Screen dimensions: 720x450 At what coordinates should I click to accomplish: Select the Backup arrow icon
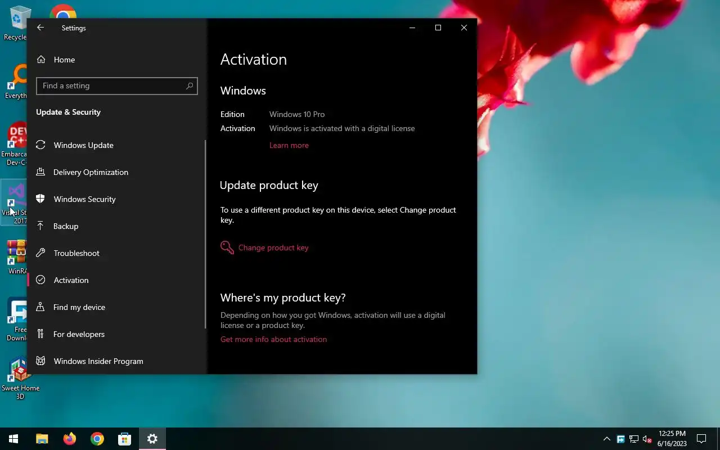click(40, 226)
